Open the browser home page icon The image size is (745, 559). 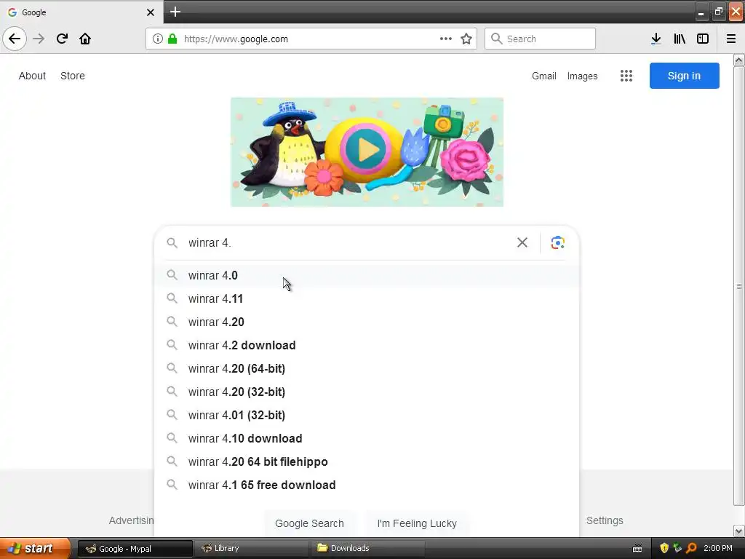[85, 39]
